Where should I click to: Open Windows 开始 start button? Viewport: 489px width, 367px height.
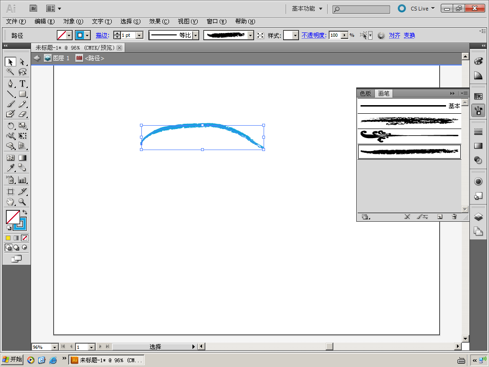point(12,359)
